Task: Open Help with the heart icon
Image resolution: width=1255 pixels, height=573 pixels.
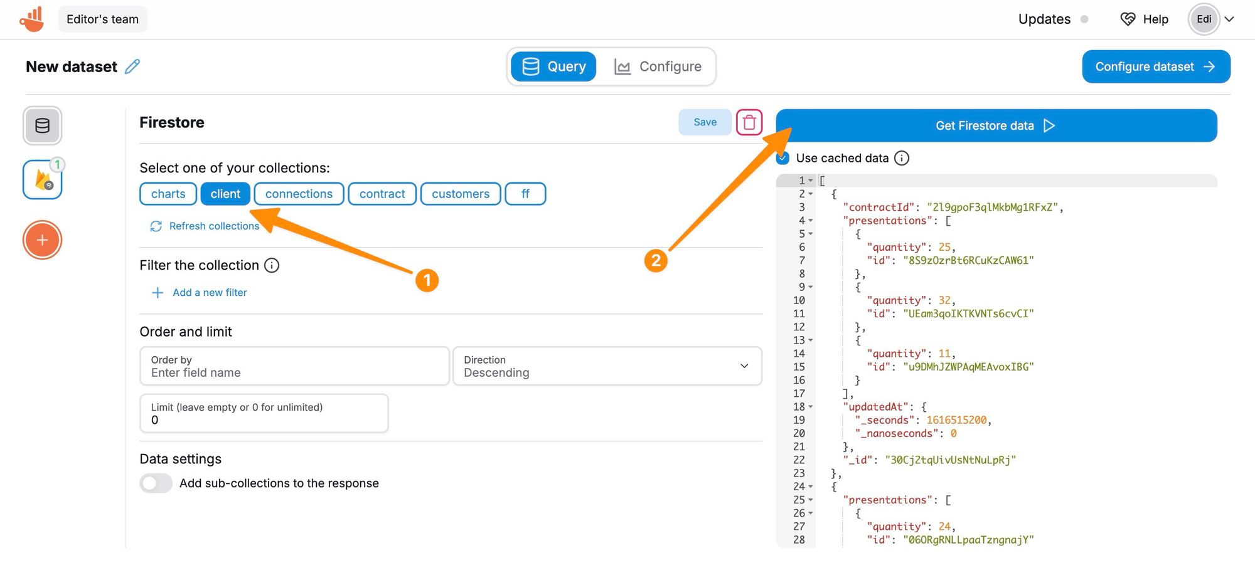Action: pos(1144,19)
